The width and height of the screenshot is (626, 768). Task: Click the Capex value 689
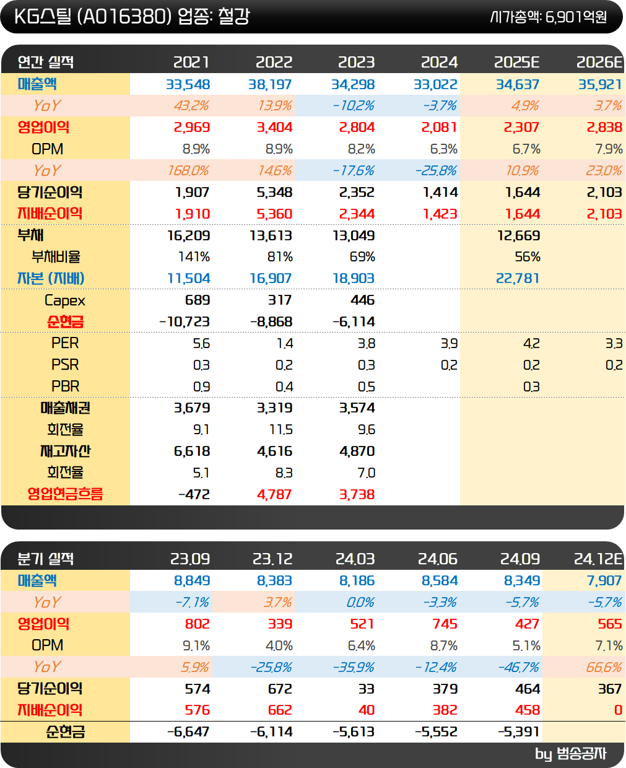198,300
